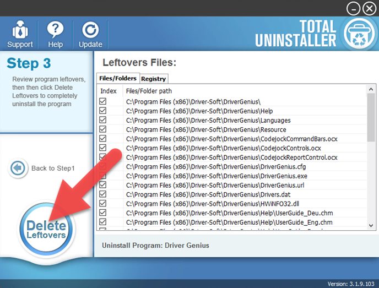This screenshot has height=288, width=379.
Task: Uncheck the CodejockCommandBars.ocx checkbox
Action: point(102,138)
